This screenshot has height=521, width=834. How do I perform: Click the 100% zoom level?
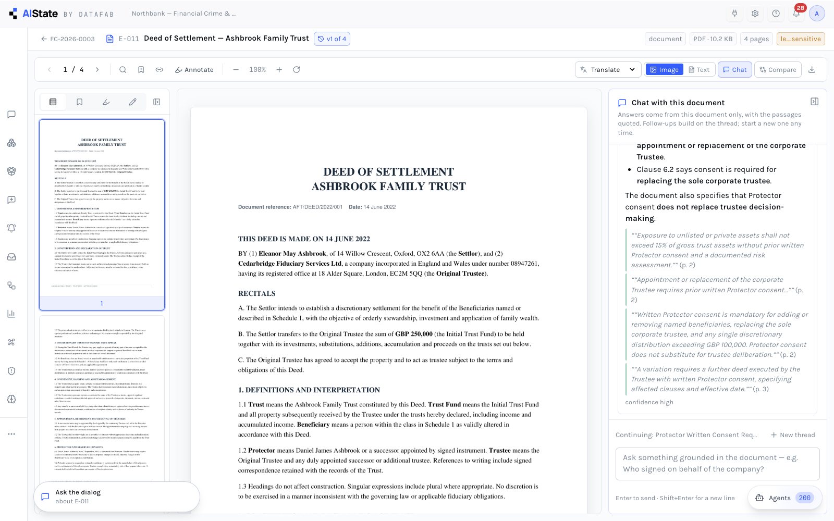coord(257,69)
